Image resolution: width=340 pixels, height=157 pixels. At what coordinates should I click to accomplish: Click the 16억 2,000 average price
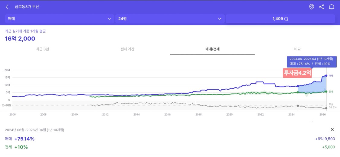point(20,39)
